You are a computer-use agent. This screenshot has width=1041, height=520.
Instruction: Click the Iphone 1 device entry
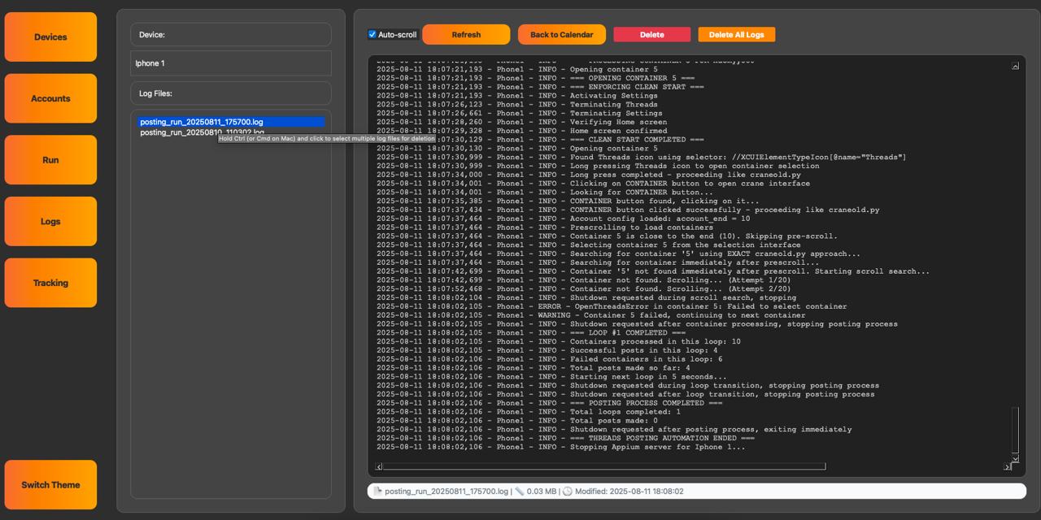231,63
